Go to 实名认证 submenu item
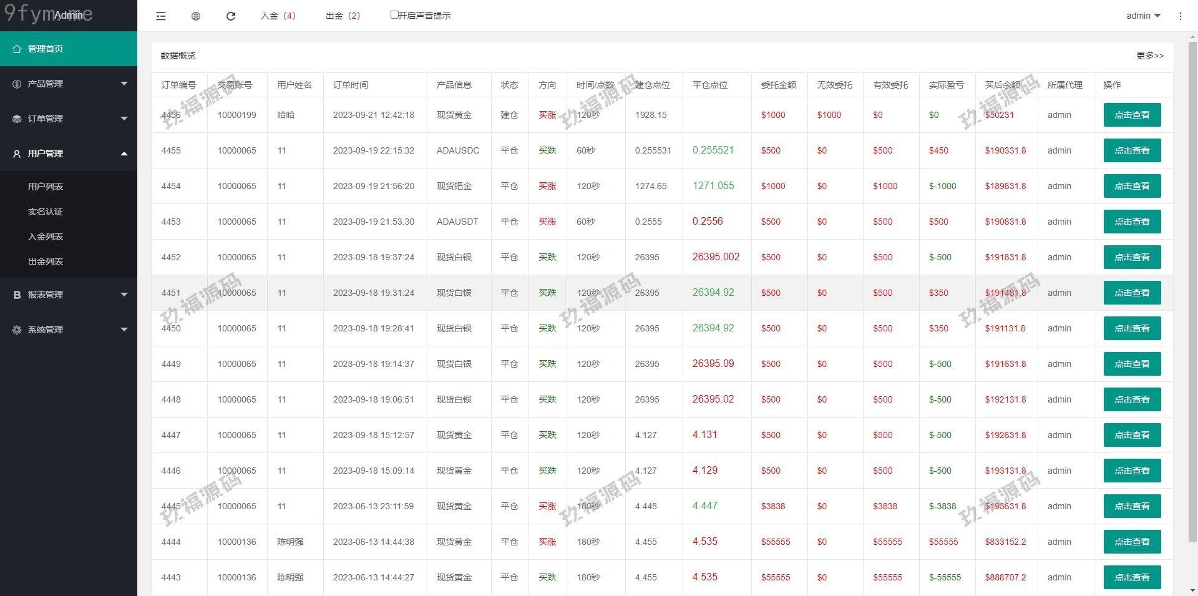 pyautogui.click(x=46, y=212)
